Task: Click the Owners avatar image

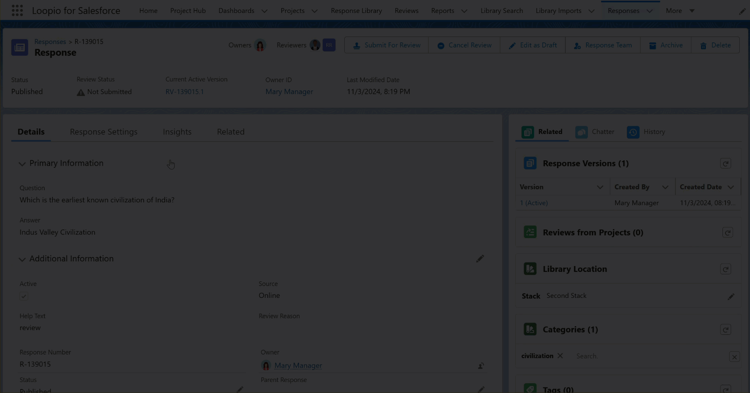Action: tap(260, 46)
